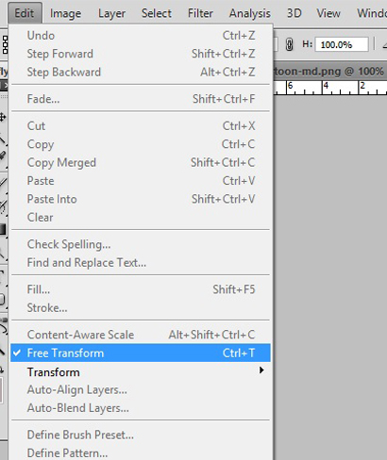Screen dimensions: 387x460
Task: Click the chain link icon beside H field
Action: tap(289, 44)
